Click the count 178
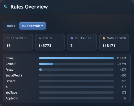 pos(124,93)
